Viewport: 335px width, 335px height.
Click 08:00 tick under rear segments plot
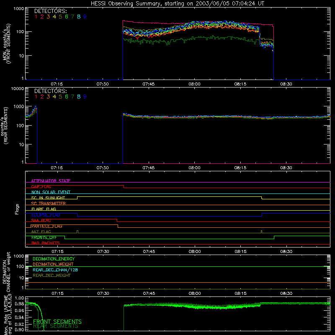[x=194, y=168]
